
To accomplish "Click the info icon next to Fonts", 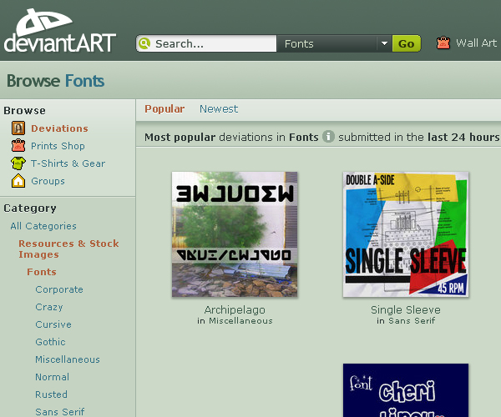I will click(x=328, y=137).
